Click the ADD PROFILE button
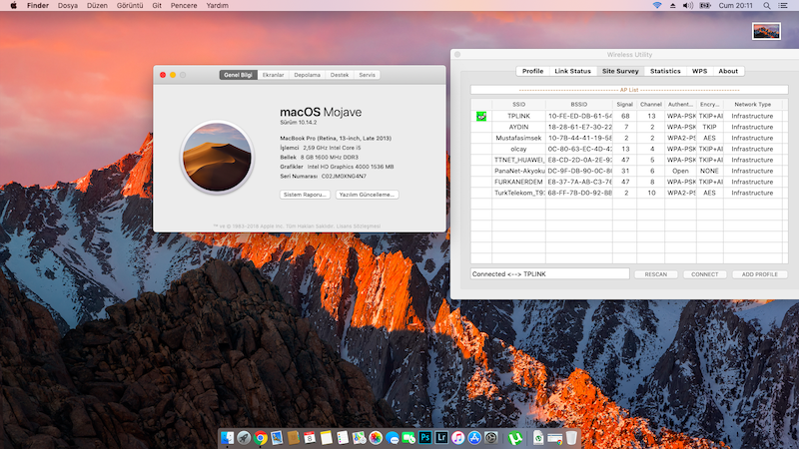Image resolution: width=799 pixels, height=449 pixels. point(759,274)
